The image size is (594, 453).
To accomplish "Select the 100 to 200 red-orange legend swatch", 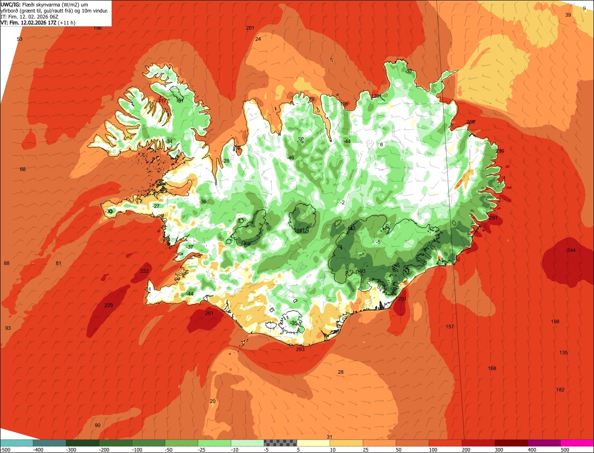I will 445,443.
